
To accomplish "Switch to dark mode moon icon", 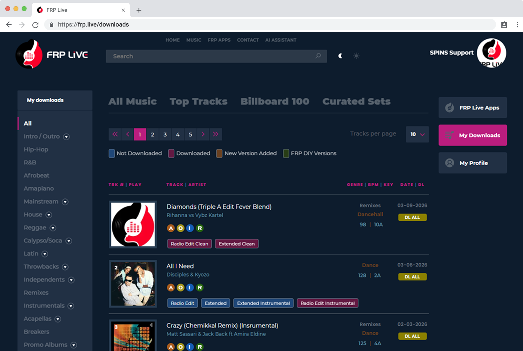I will [x=340, y=56].
